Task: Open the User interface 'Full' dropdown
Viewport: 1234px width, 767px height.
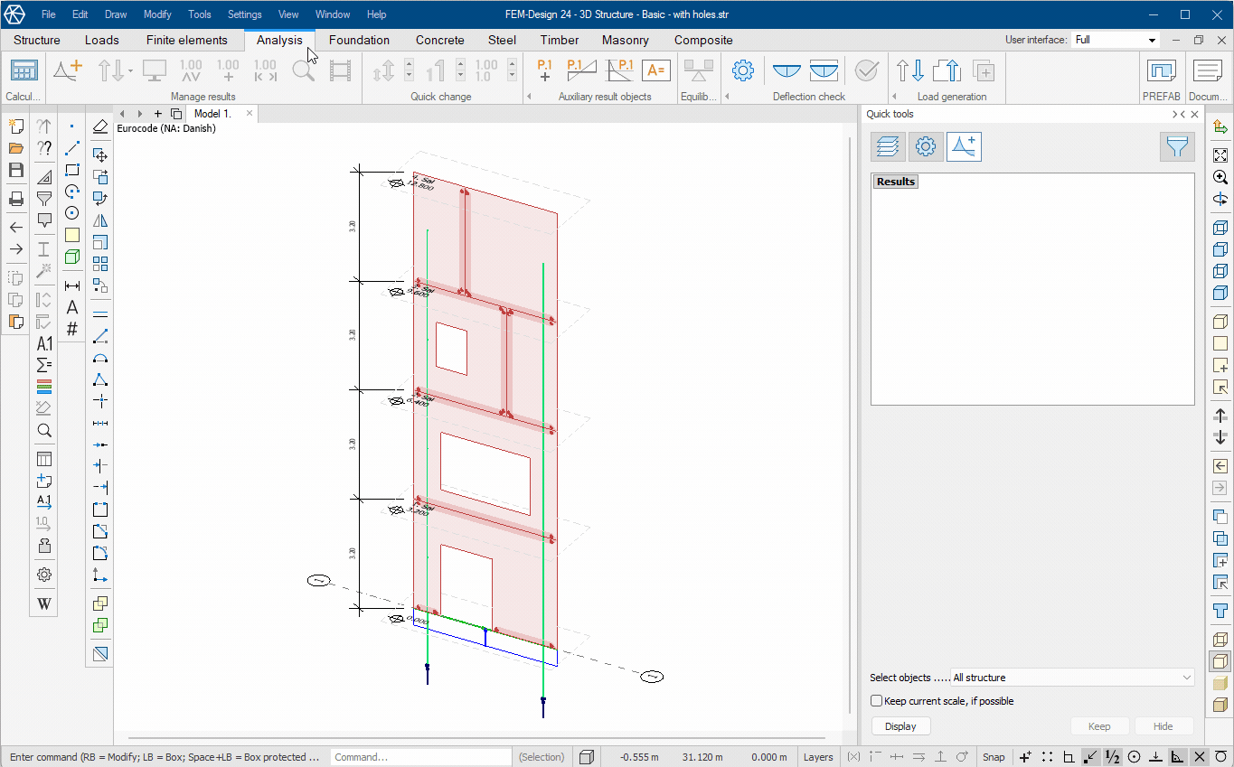Action: pyautogui.click(x=1116, y=40)
